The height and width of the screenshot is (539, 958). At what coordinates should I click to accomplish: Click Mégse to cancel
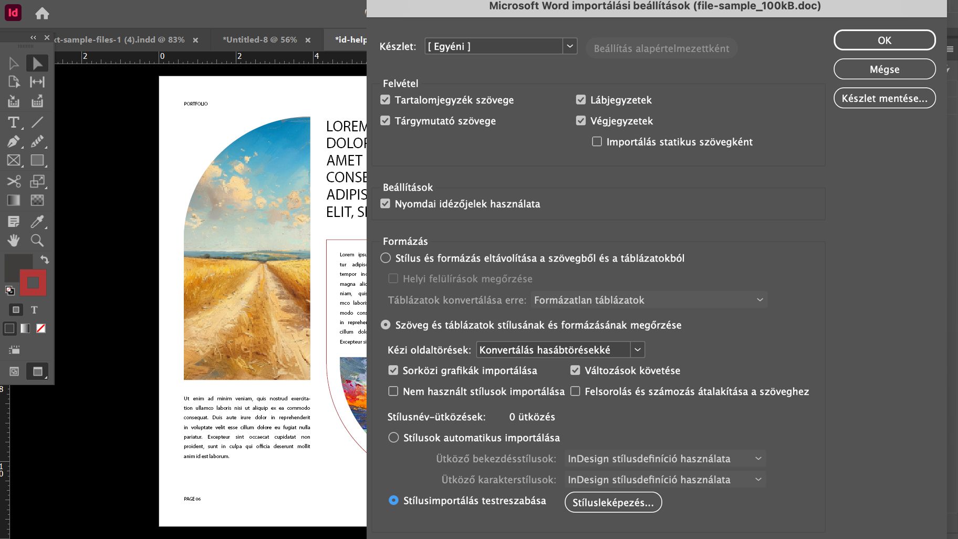coord(884,69)
